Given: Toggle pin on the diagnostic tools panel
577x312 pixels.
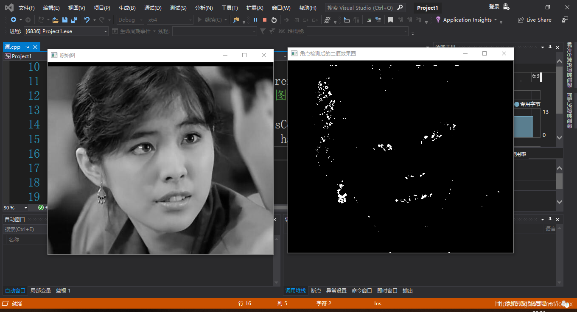Looking at the screenshot, I should point(550,47).
